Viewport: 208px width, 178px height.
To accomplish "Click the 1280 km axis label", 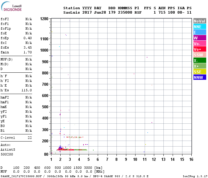I will (x=44, y=19).
